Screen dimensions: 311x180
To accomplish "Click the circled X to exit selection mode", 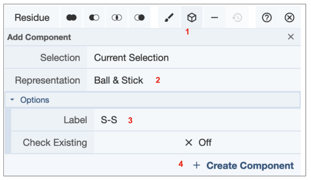I will pyautogui.click(x=289, y=18).
